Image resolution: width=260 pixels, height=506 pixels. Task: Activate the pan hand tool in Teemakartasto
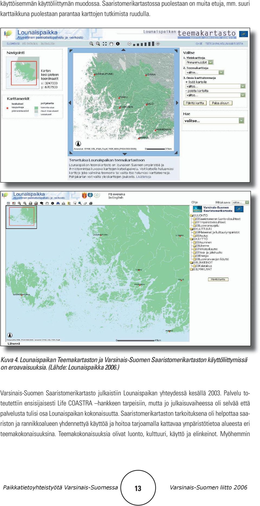[x=111, y=44]
